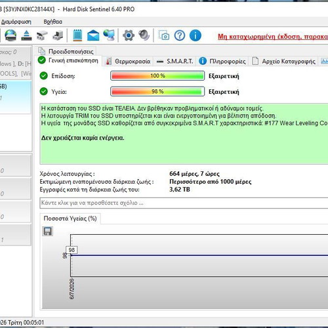Click the bold Δεν χρειάζεται καμία ενέργεια text

(83, 138)
